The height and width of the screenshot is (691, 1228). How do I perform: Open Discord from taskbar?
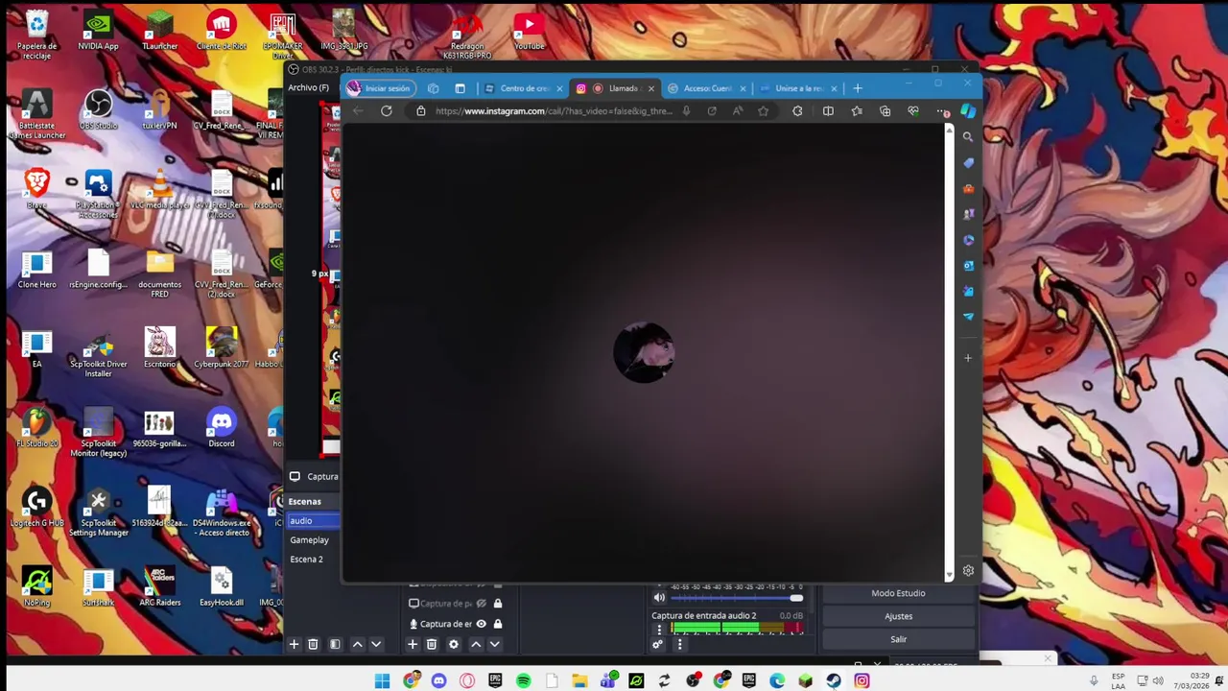pos(438,680)
